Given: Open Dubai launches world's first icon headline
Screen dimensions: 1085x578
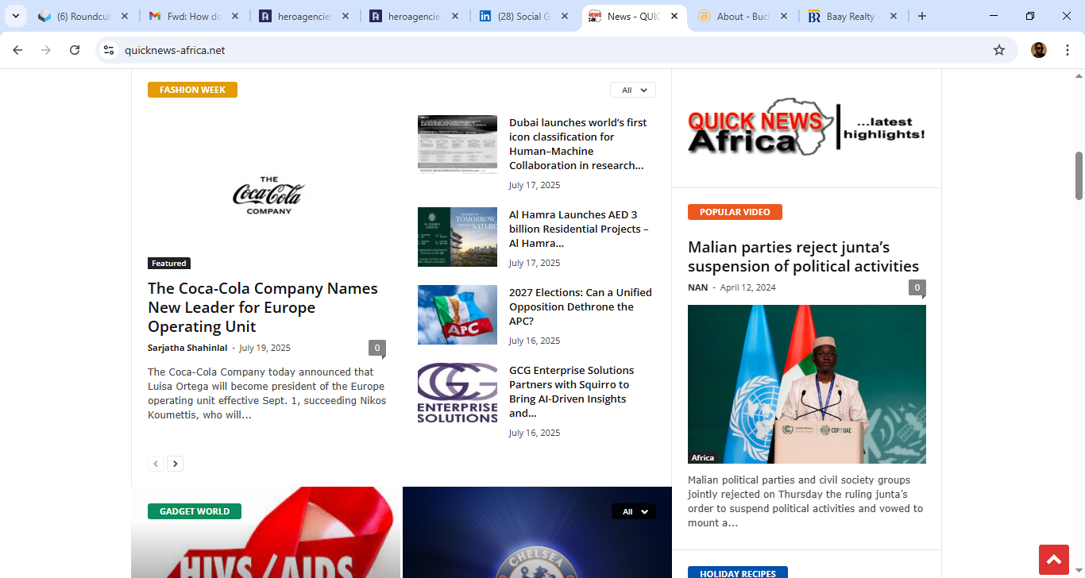Looking at the screenshot, I should (x=578, y=144).
